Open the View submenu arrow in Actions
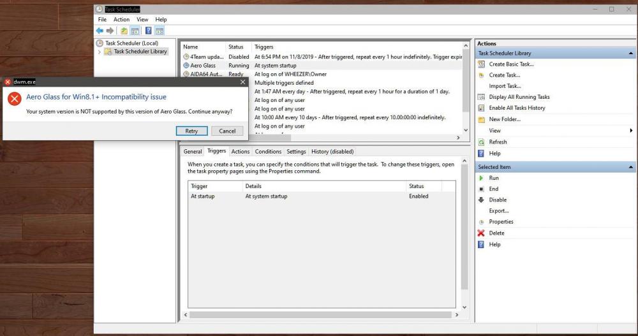Image resolution: width=638 pixels, height=336 pixels. 631,131
